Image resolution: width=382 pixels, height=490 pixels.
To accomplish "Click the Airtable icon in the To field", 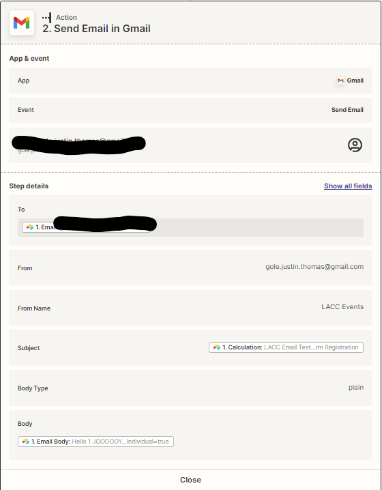I will pos(30,227).
